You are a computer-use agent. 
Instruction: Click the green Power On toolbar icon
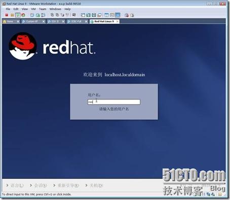tap(18, 15)
